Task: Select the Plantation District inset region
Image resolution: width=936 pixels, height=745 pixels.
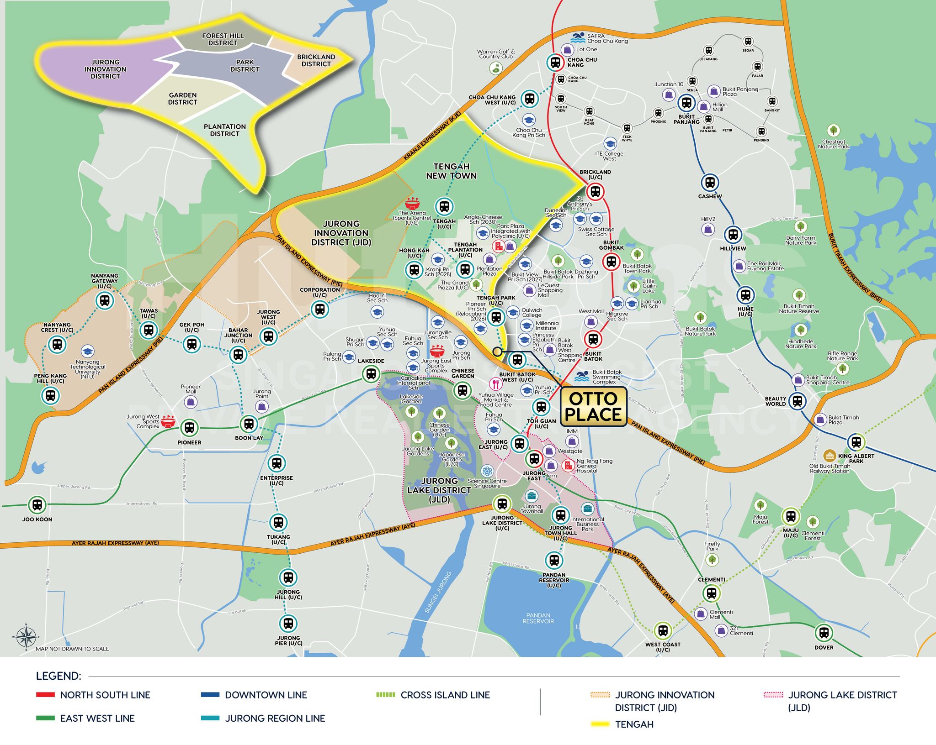Action: (x=229, y=137)
